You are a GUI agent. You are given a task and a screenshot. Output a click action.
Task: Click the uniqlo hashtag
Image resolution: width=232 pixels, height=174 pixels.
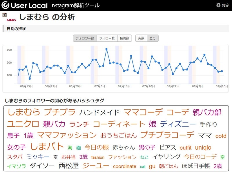pyautogui.click(x=203, y=148)
